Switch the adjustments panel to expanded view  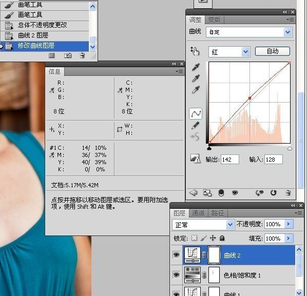click(x=207, y=193)
